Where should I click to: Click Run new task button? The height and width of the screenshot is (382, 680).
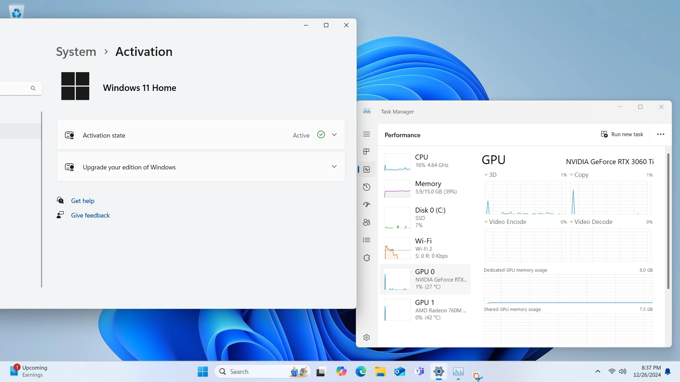(x=622, y=134)
